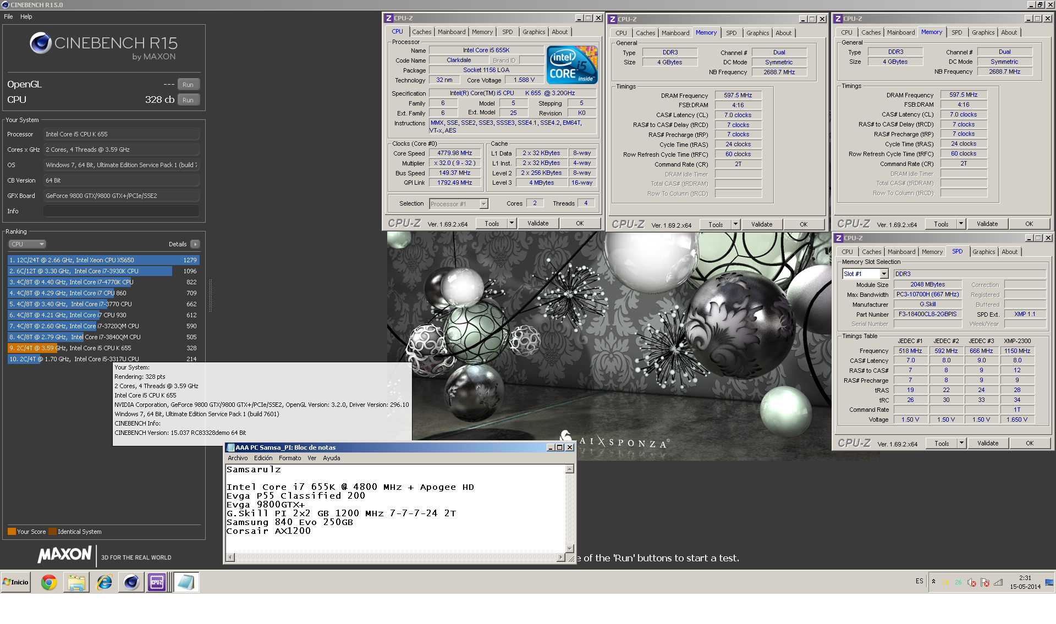This screenshot has width=1056, height=624.
Task: Click Notepad horizontal scroll right arrow
Action: click(x=560, y=557)
